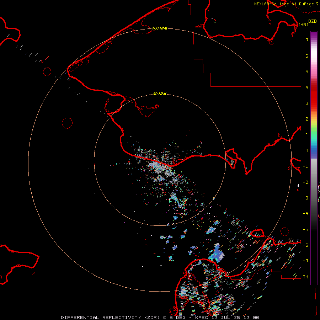Click "DIFFERENTIAL REFLECTIVITY" in the bottom caption
320x320 pixels.
pyautogui.click(x=101, y=318)
